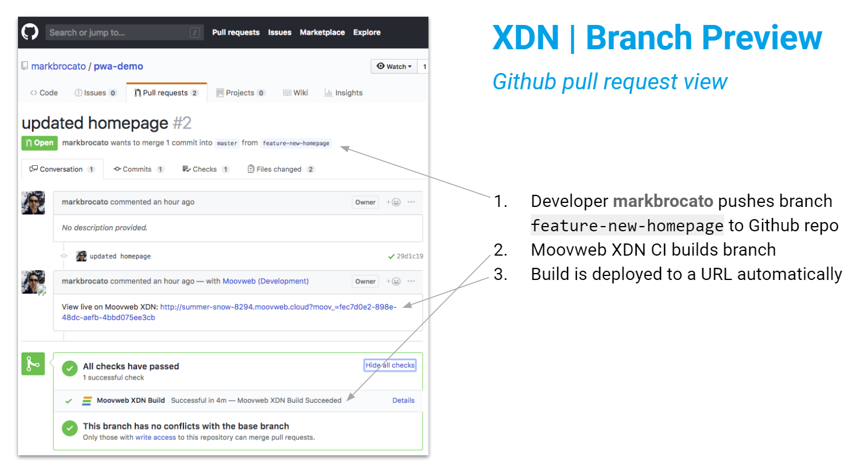Click 'Moovweb XDN Build' check name

point(131,401)
